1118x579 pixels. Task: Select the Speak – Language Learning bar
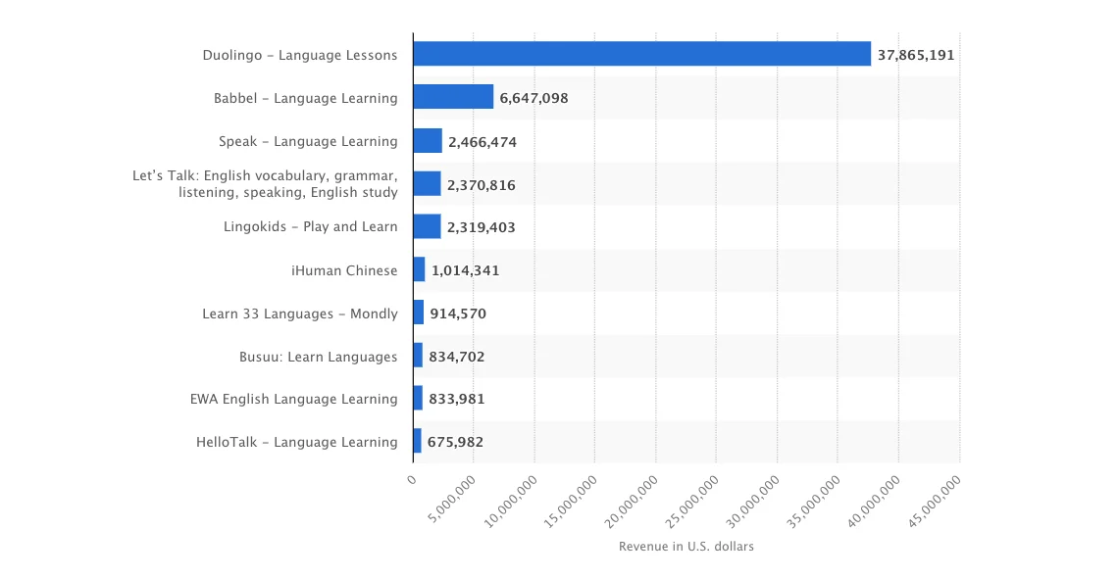[427, 140]
